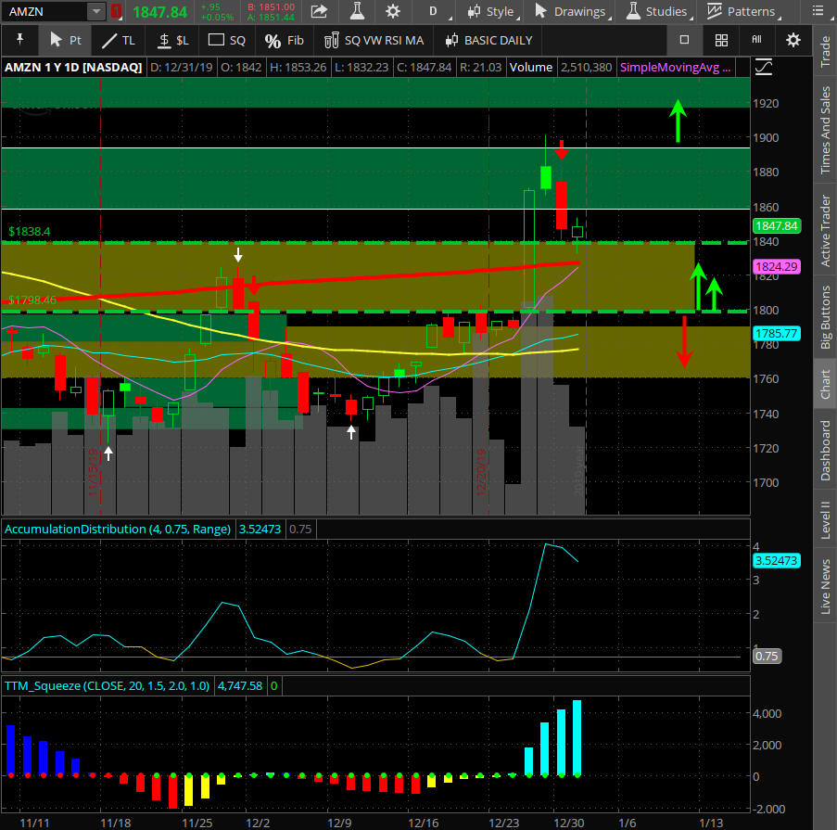Click the share chart arrow icon
Image resolution: width=837 pixels, height=830 pixels.
click(x=318, y=11)
